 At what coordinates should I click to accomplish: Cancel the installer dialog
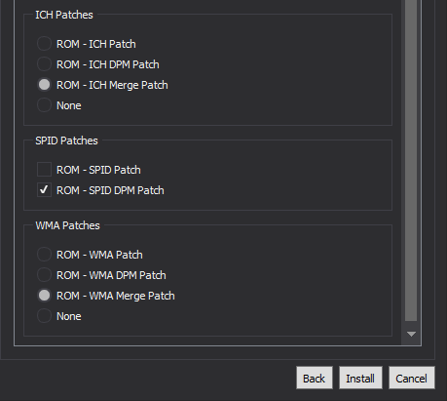[412, 379]
